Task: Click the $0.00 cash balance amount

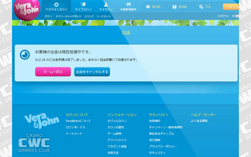Action: (156, 7)
